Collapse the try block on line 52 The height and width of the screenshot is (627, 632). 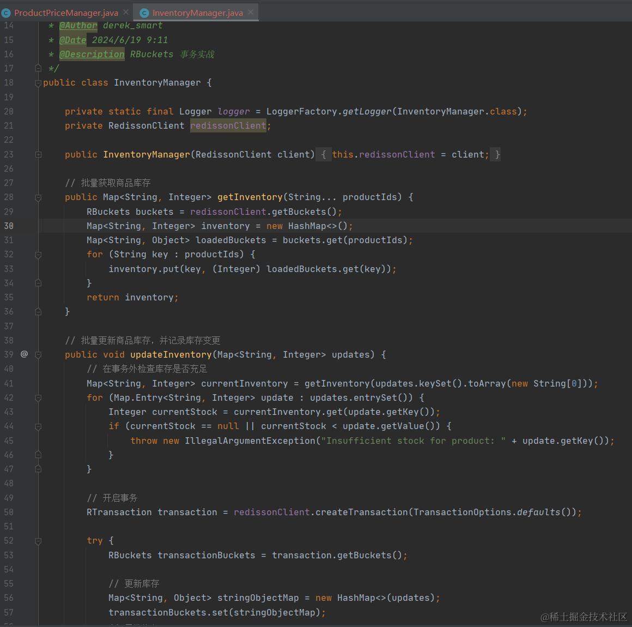[38, 541]
